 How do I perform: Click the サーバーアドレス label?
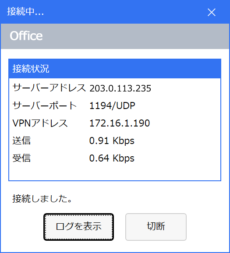tap(49, 88)
